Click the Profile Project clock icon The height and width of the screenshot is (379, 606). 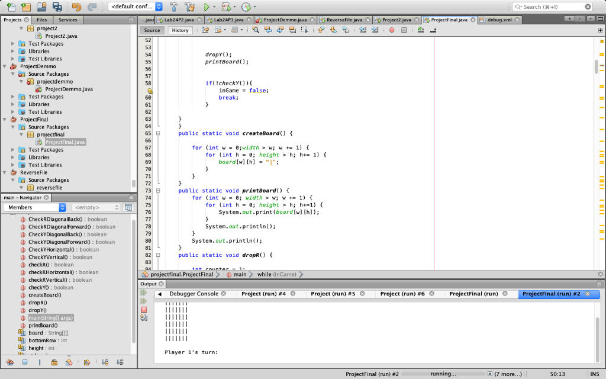point(246,7)
